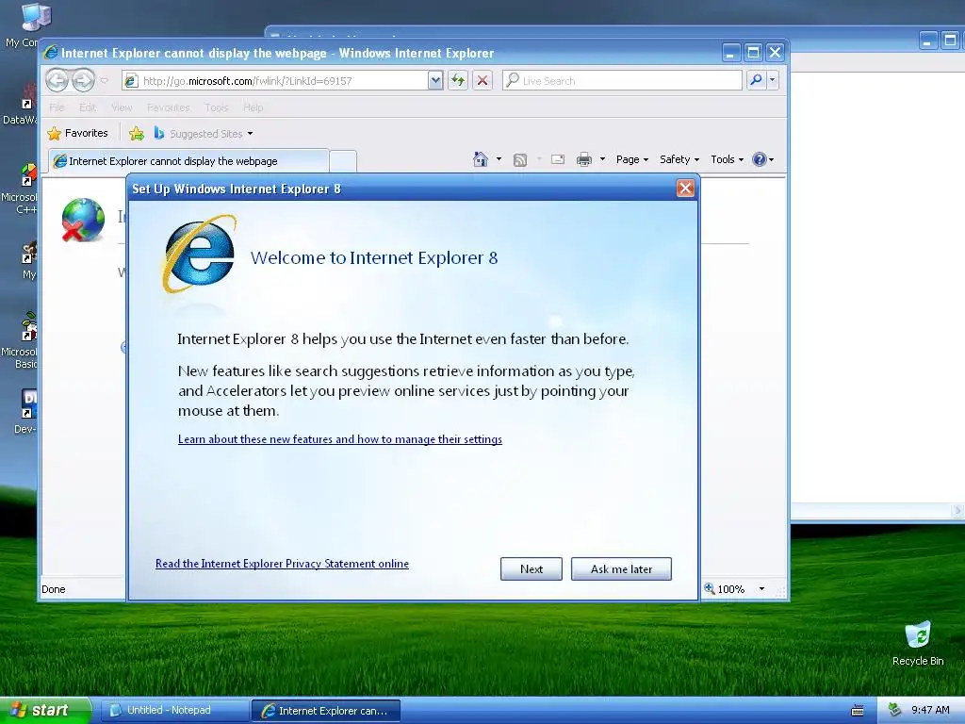965x724 pixels.
Task: Expand the zoom level dropdown arrow
Action: [x=761, y=589]
